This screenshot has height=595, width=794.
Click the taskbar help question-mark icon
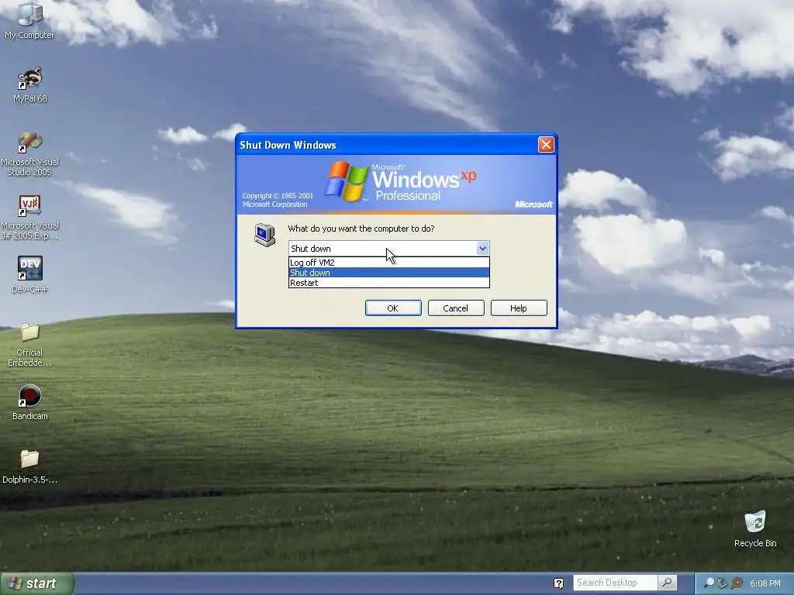click(558, 583)
